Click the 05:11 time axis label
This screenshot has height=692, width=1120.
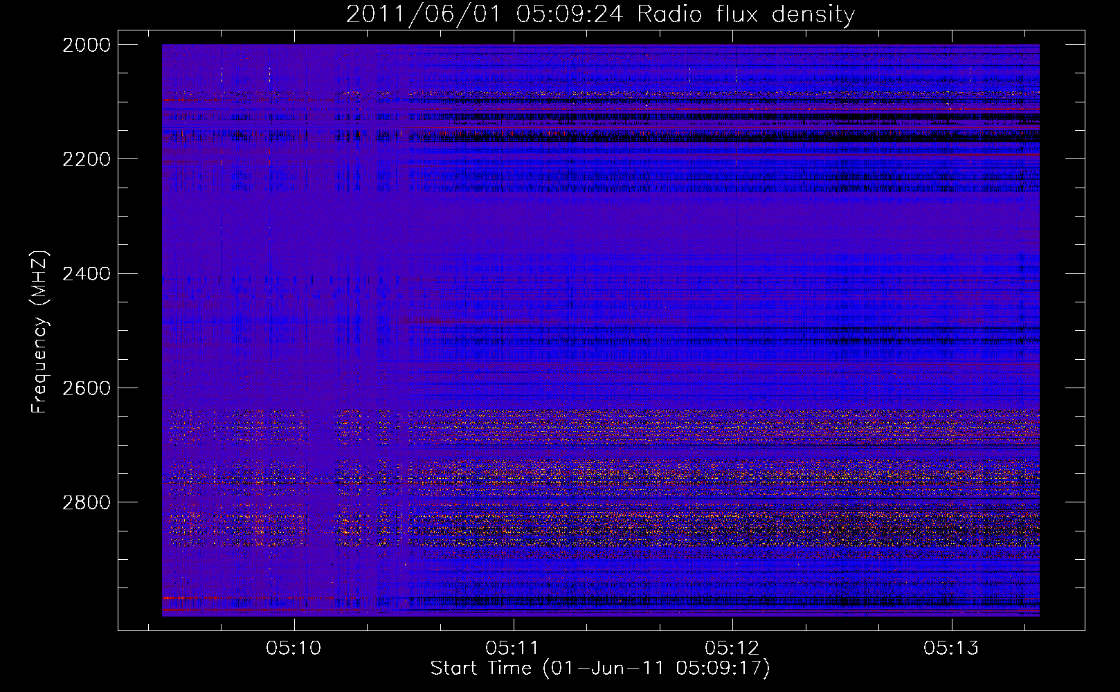coord(513,648)
